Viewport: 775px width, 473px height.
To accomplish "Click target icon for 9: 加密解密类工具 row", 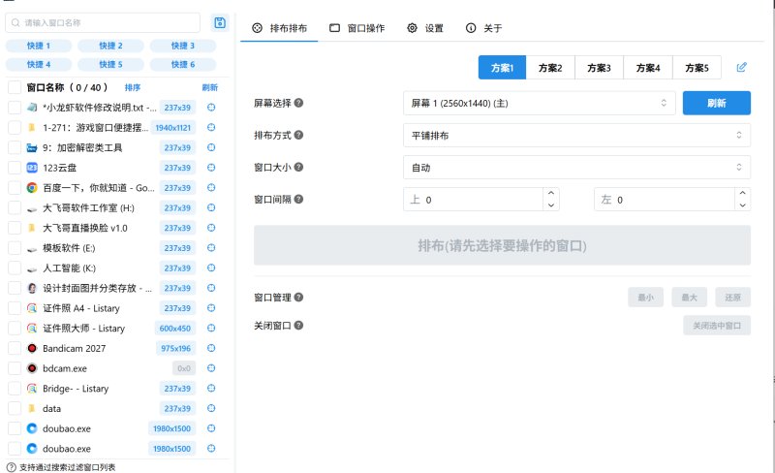I will point(211,147).
